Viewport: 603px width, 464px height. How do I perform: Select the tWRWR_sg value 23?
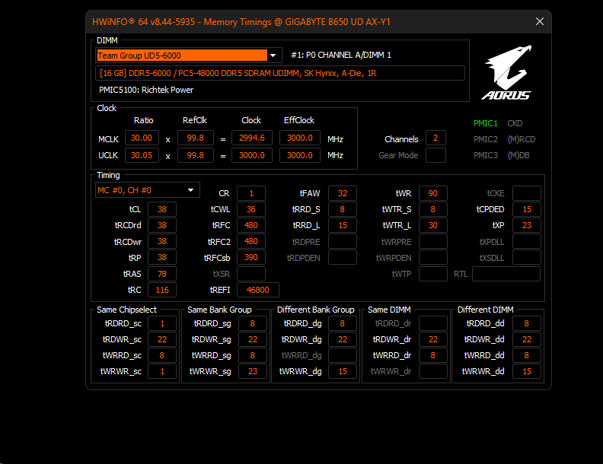[x=253, y=371]
